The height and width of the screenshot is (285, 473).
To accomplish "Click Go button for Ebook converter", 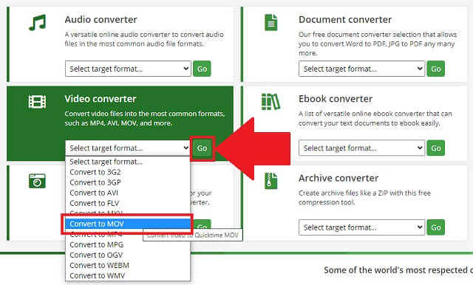I will [435, 148].
